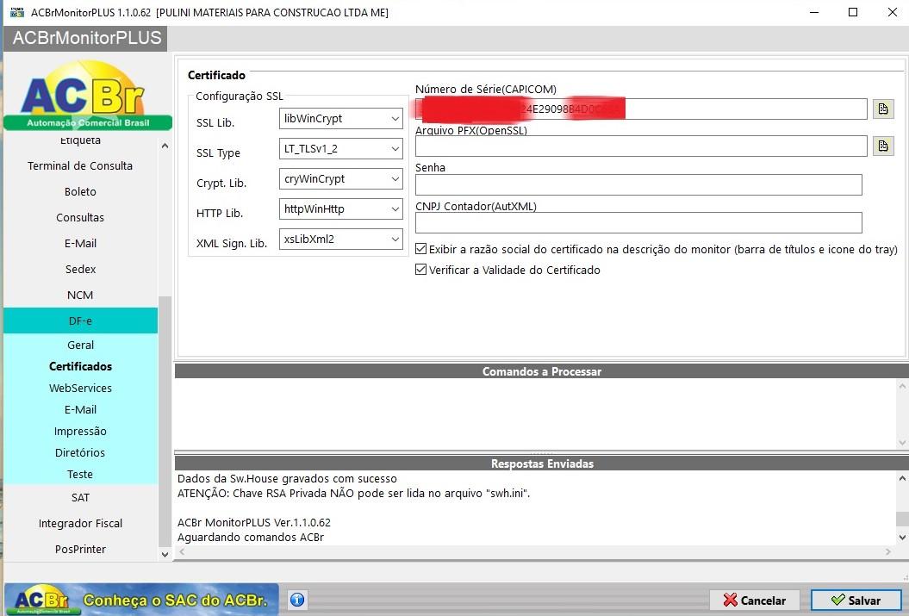
Task: Minimize the ACBrMonitorPLUS window
Action: coord(814,12)
